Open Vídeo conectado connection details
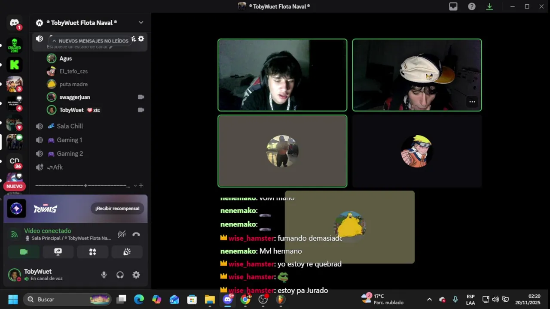The image size is (550, 309). click(x=48, y=231)
